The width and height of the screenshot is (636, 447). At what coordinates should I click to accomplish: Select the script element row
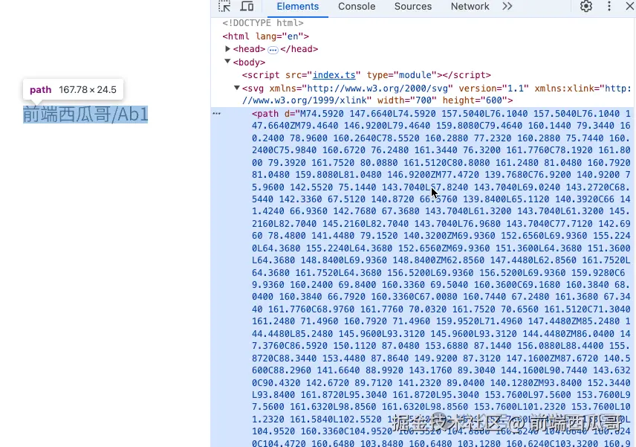tap(366, 75)
